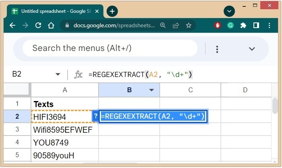Open the new tab with plus button
This screenshot has width=282, height=168.
click(112, 11)
